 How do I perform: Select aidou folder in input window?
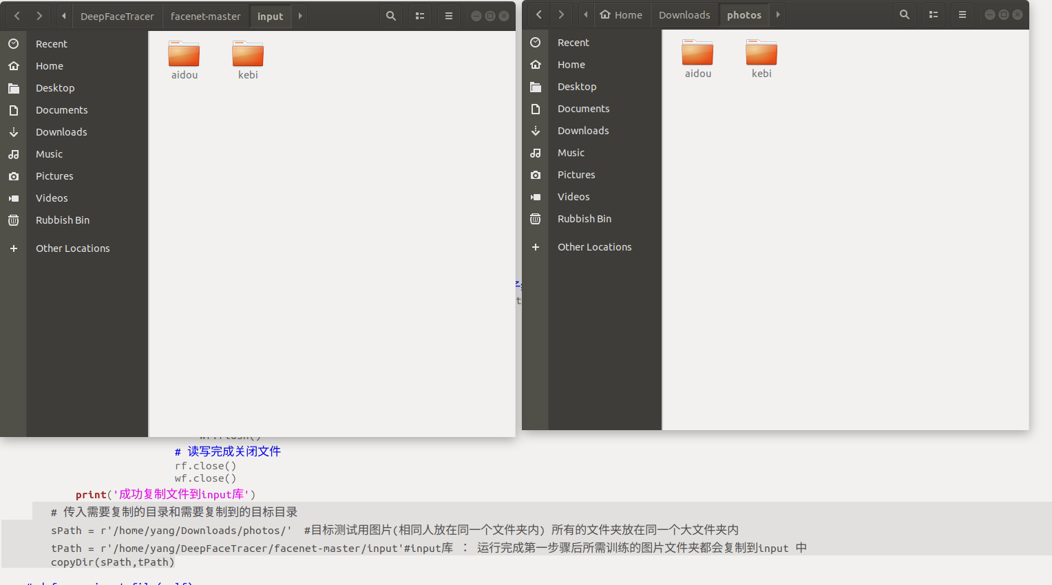pyautogui.click(x=184, y=61)
